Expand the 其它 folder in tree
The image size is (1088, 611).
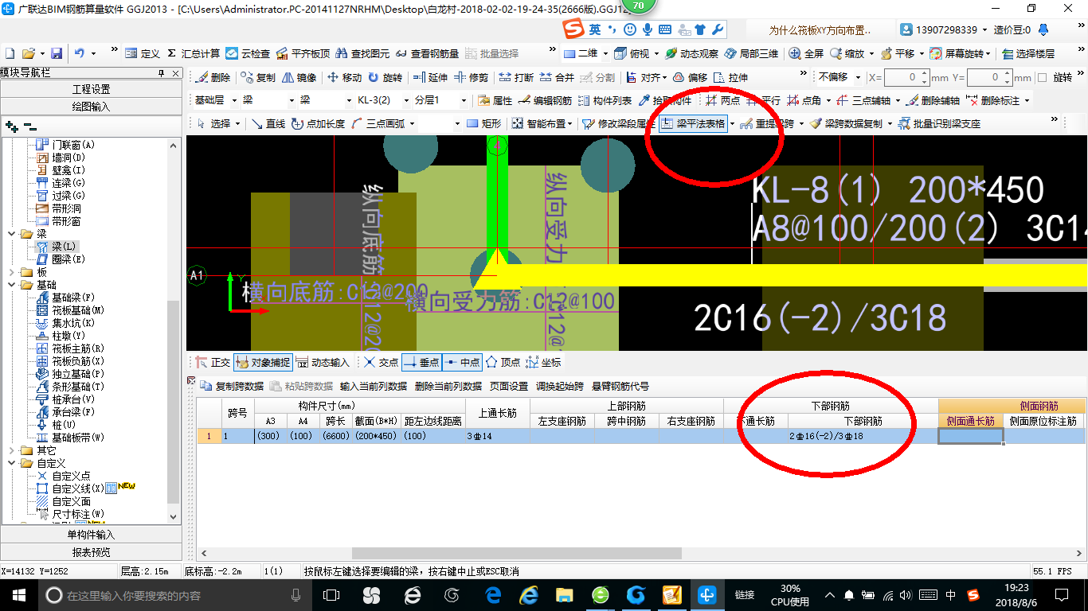pos(12,450)
